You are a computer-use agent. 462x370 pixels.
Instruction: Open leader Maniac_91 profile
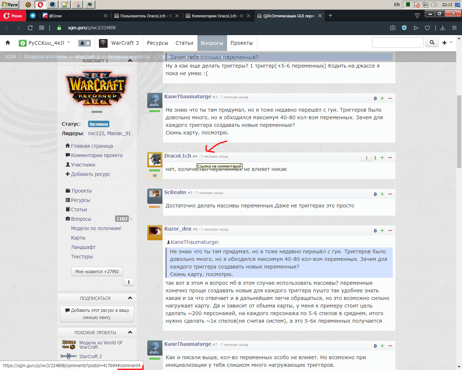(x=119, y=133)
